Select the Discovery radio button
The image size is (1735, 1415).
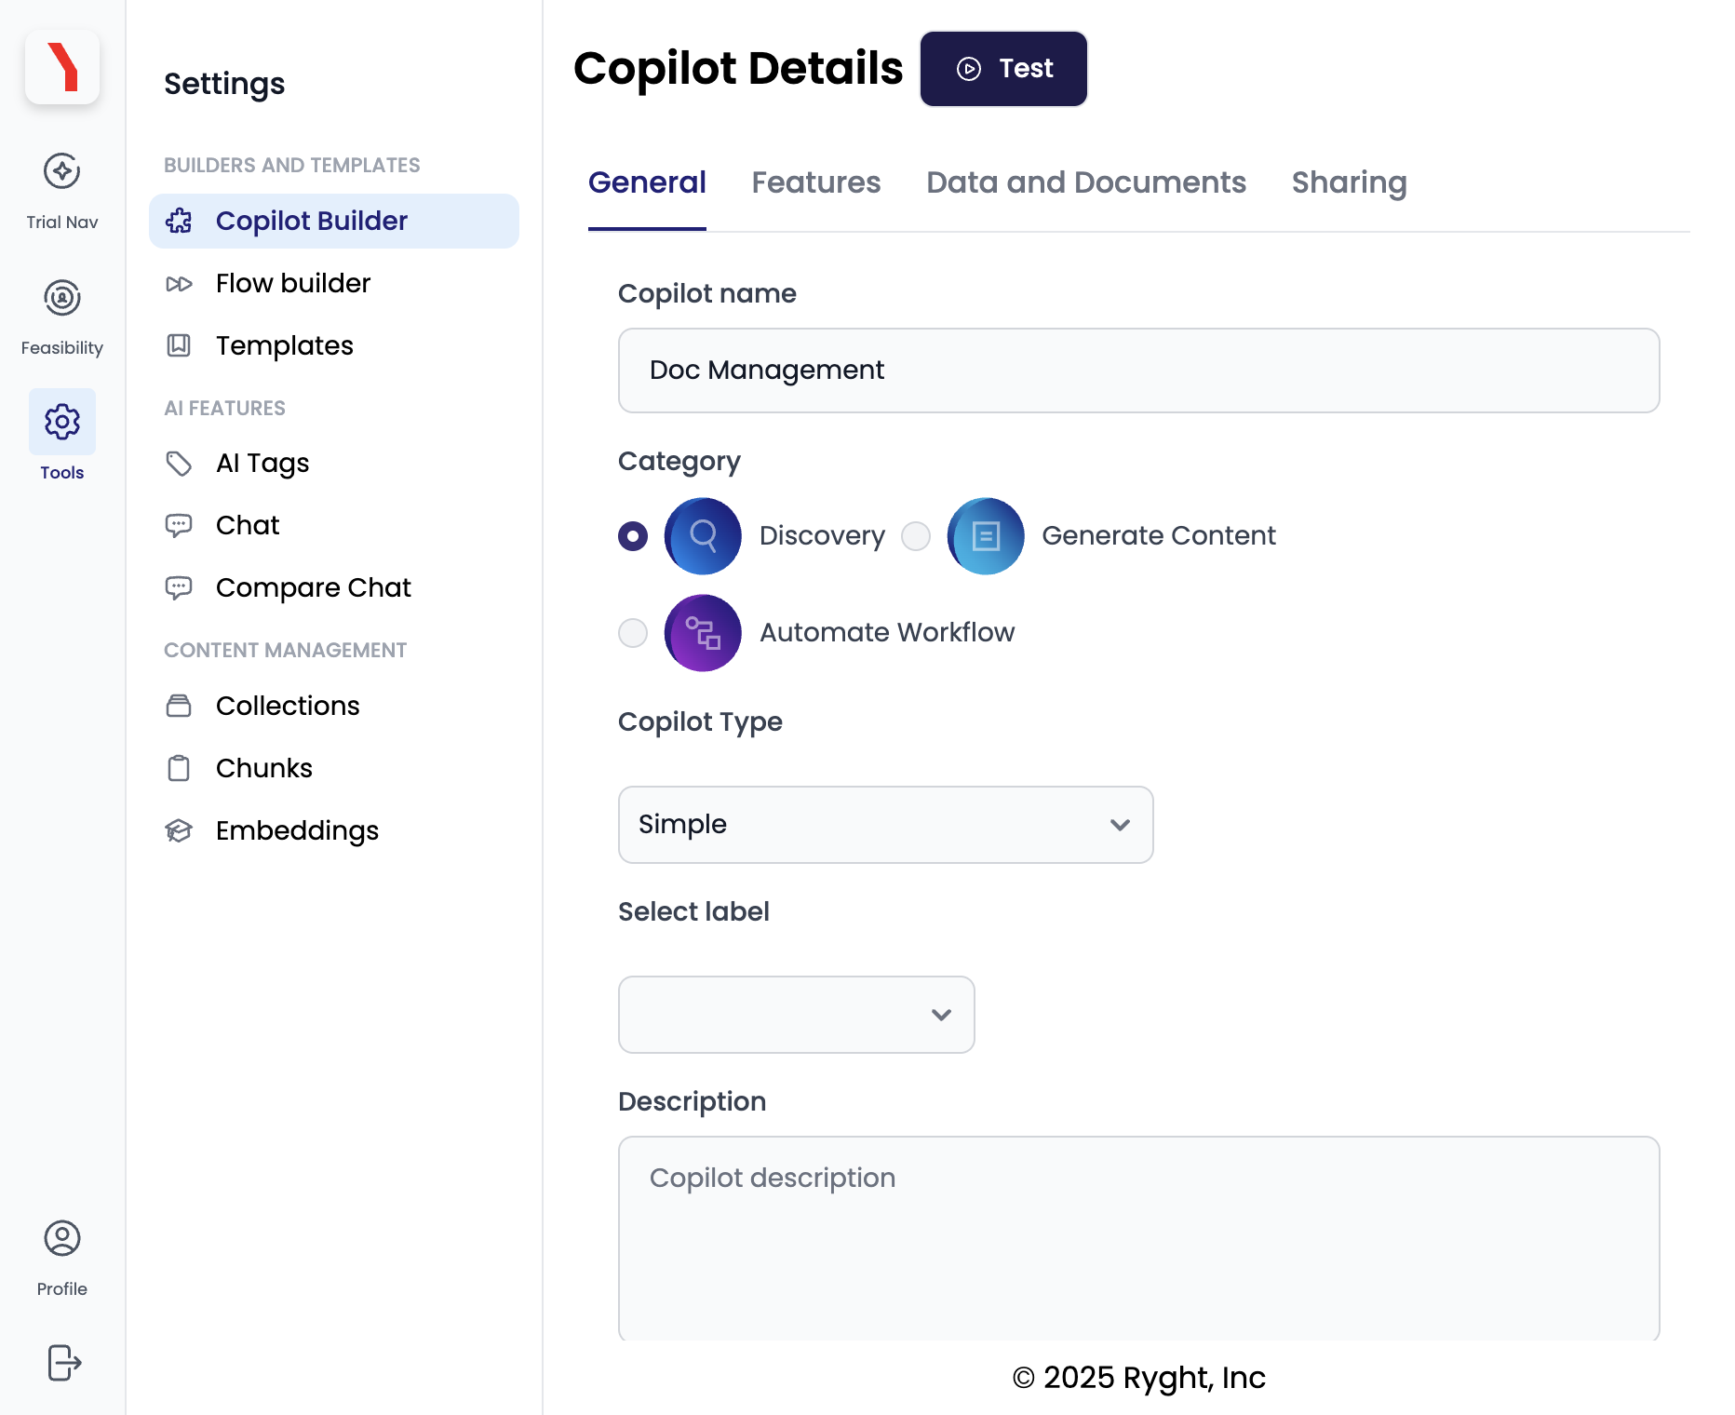pyautogui.click(x=633, y=536)
